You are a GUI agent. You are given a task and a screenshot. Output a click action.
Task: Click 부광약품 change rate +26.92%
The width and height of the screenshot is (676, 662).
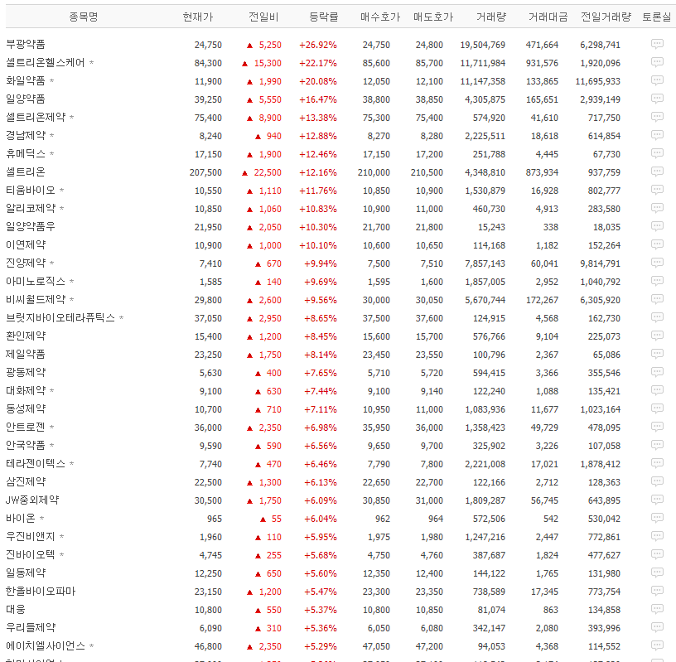318,45
